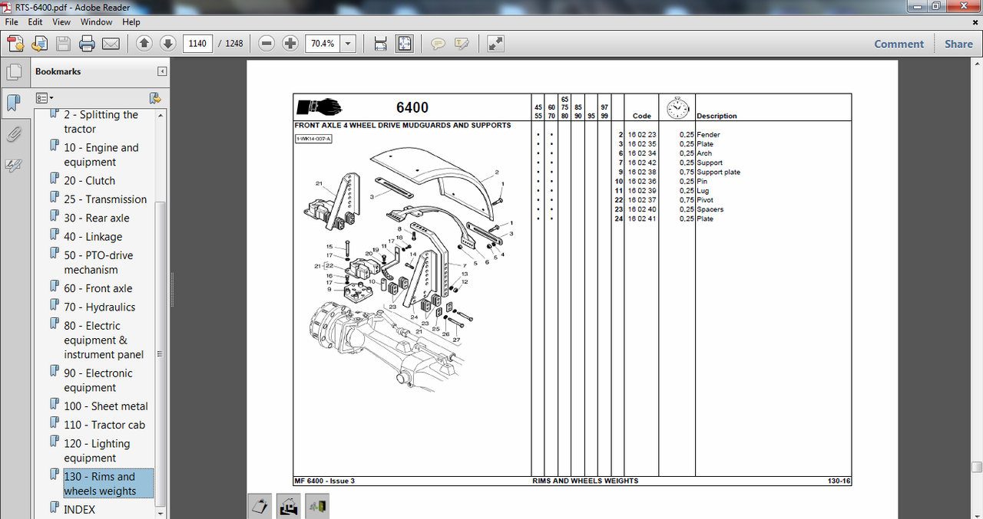Click the fit width scrolling icon

coord(380,44)
